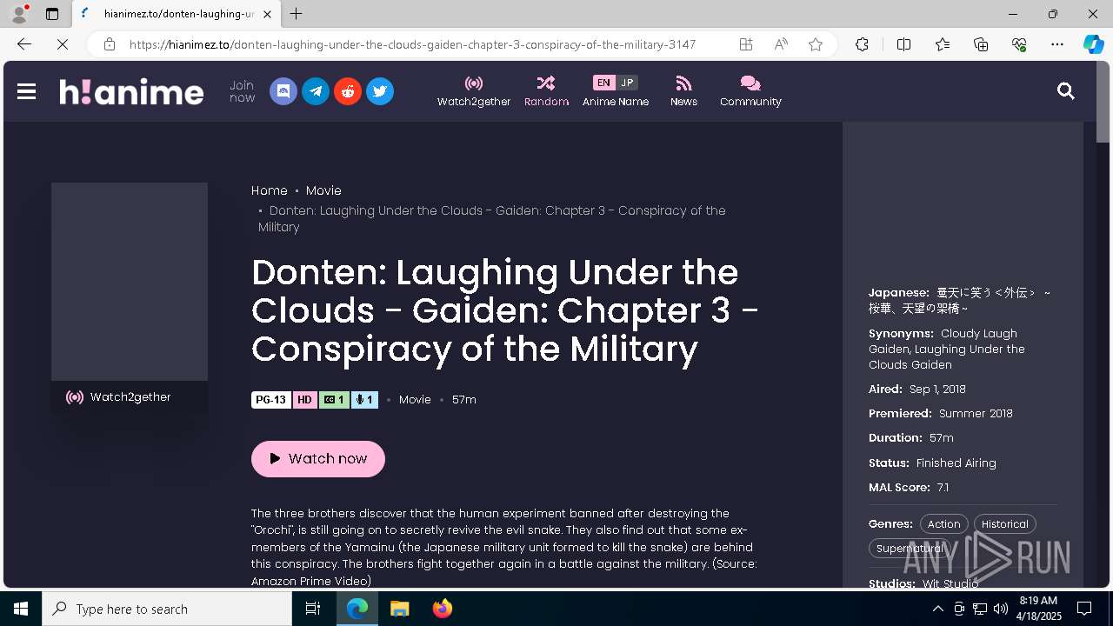The width and height of the screenshot is (1113, 626).
Task: Open Browser essentials heart icon
Action: click(x=1019, y=44)
